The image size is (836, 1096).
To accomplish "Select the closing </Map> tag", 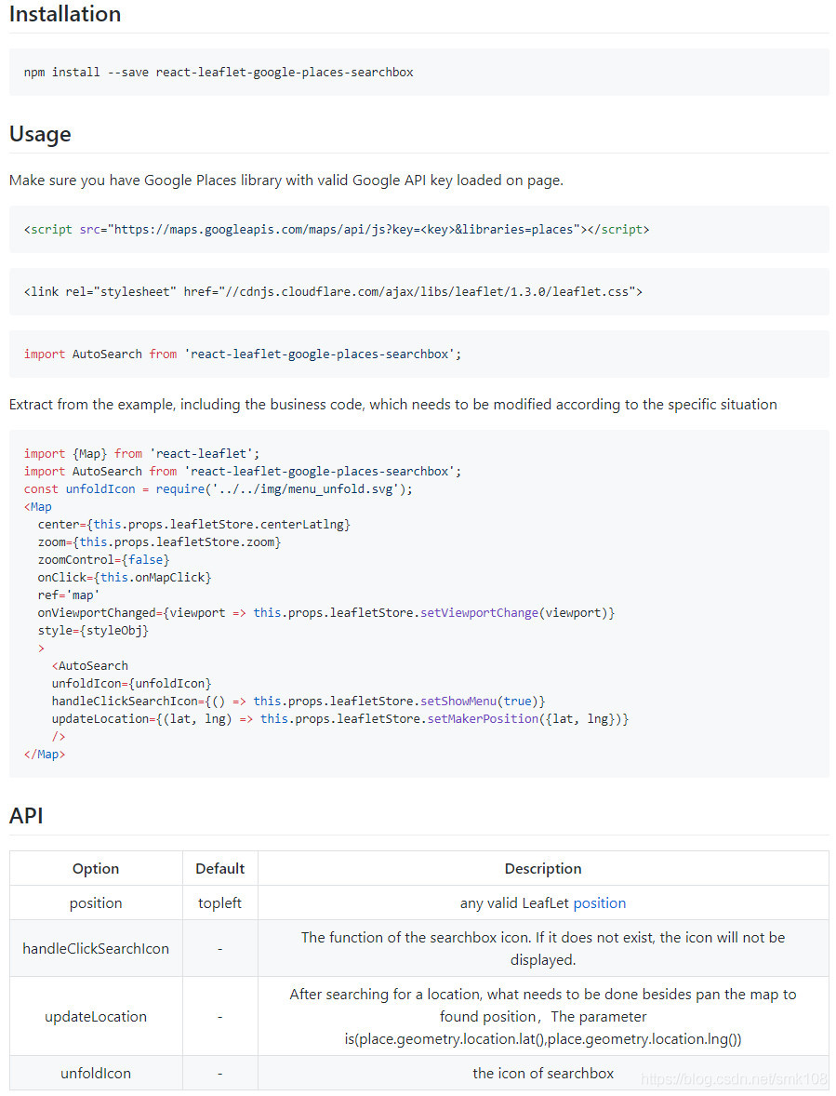I will pos(45,755).
